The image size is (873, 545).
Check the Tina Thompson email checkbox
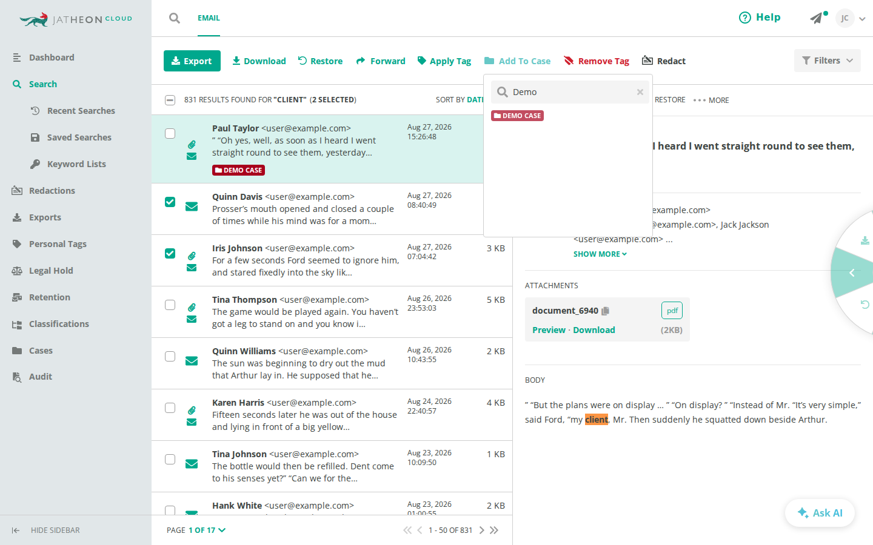(x=170, y=305)
